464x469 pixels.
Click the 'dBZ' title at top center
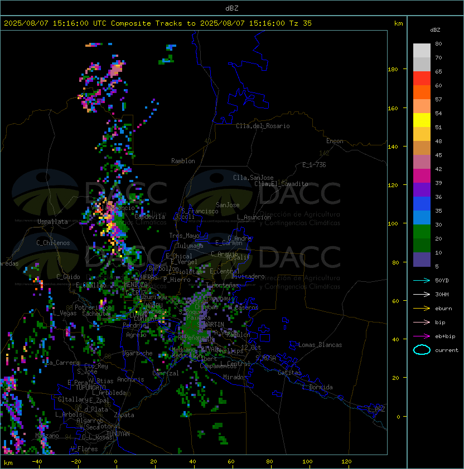pos(232,8)
